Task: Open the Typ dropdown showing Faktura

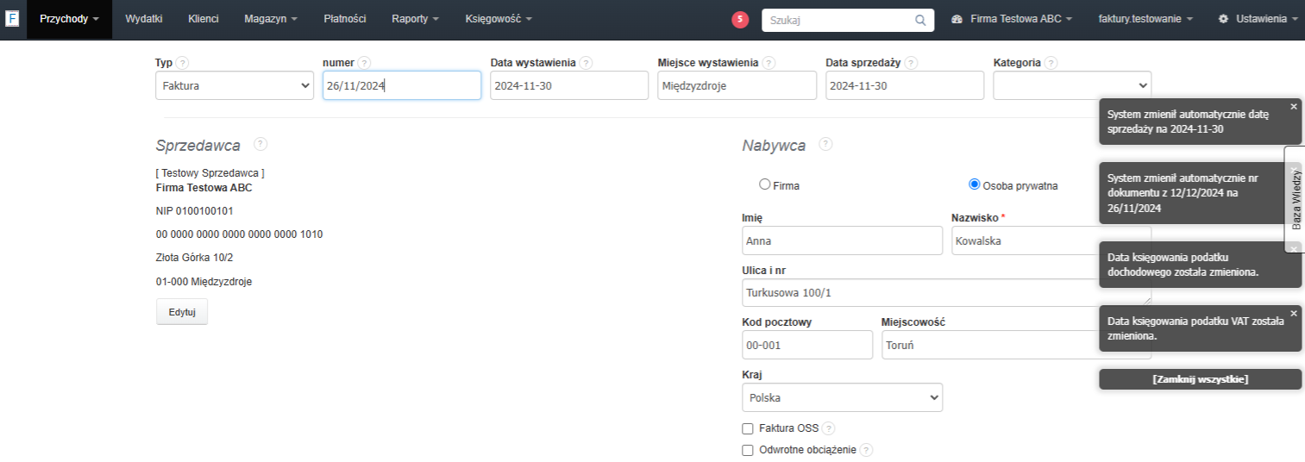Action: (x=235, y=85)
